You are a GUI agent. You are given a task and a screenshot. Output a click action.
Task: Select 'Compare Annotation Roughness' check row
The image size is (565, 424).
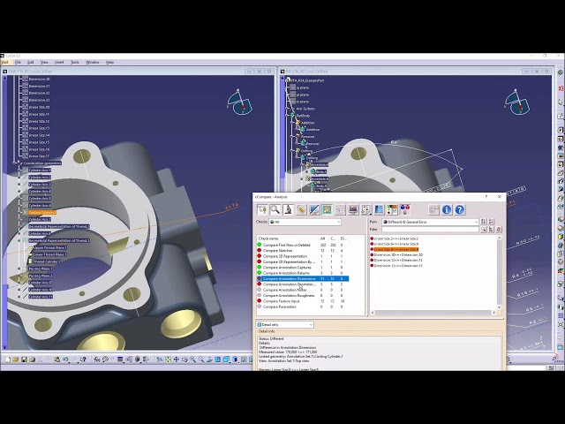(x=303, y=295)
